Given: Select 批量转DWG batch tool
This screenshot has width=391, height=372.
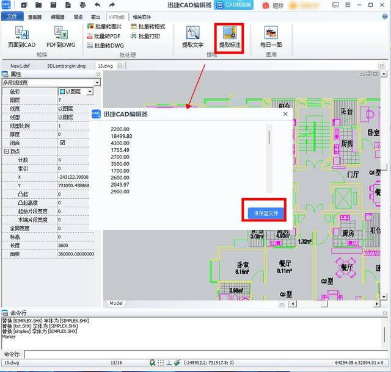Looking at the screenshot, I should point(106,46).
